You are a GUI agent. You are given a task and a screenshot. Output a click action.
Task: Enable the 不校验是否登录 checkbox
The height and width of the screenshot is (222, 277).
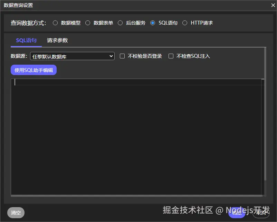122,56
